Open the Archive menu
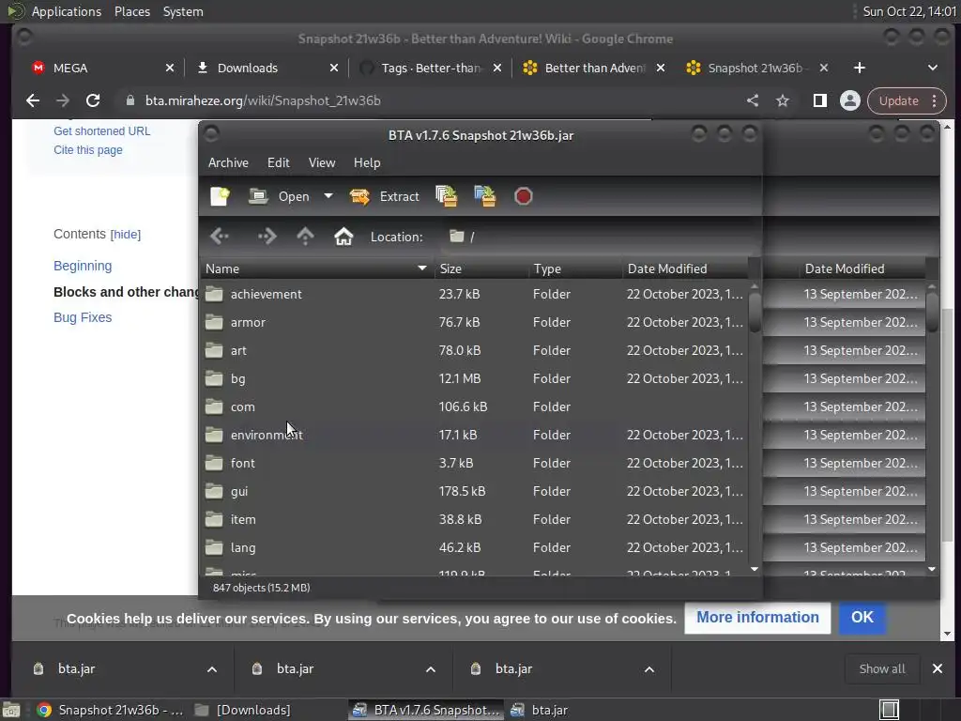Image resolution: width=961 pixels, height=721 pixels. (228, 162)
